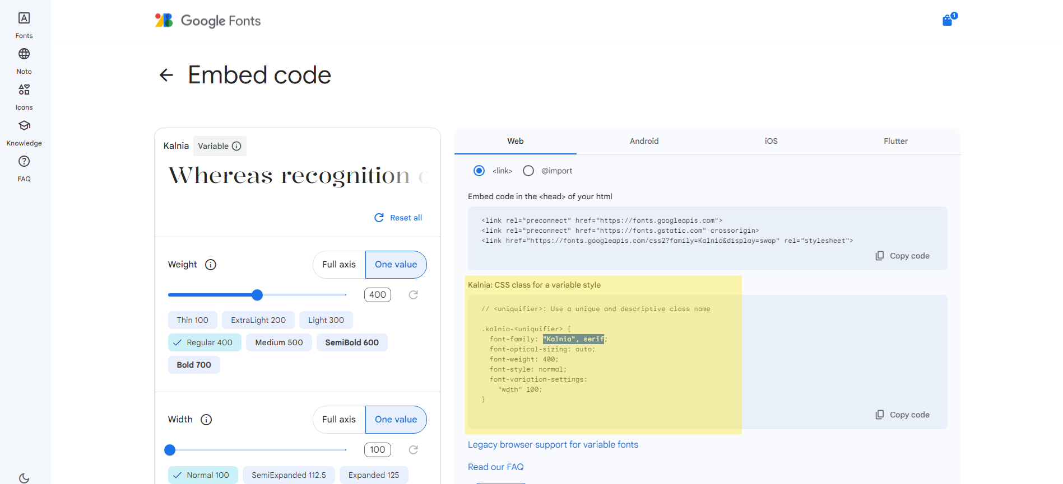Open the Read our FAQ link

point(496,467)
